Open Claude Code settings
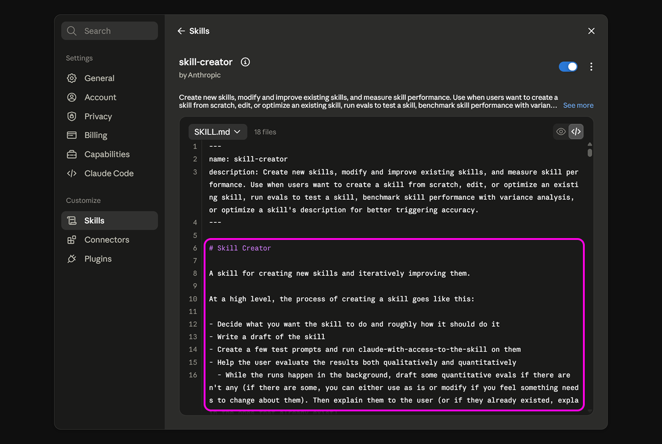This screenshot has width=662, height=444. click(109, 173)
